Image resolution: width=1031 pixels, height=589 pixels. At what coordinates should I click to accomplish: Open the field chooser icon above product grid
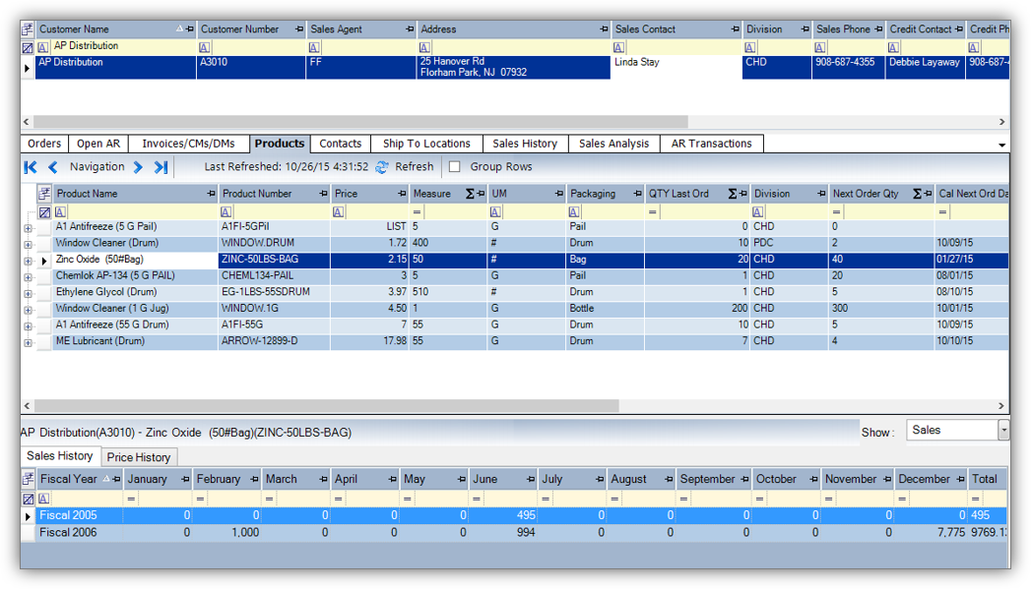[x=45, y=191]
